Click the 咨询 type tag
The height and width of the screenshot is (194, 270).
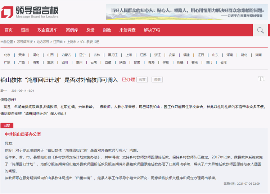point(157,80)
